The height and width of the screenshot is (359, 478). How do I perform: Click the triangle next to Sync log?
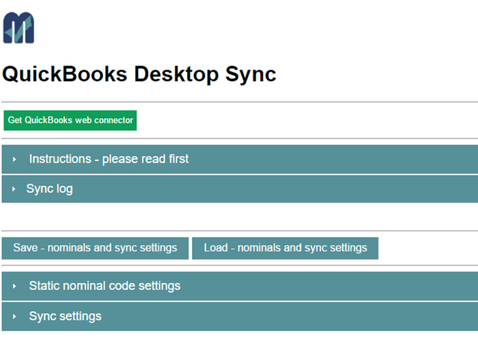coord(14,189)
